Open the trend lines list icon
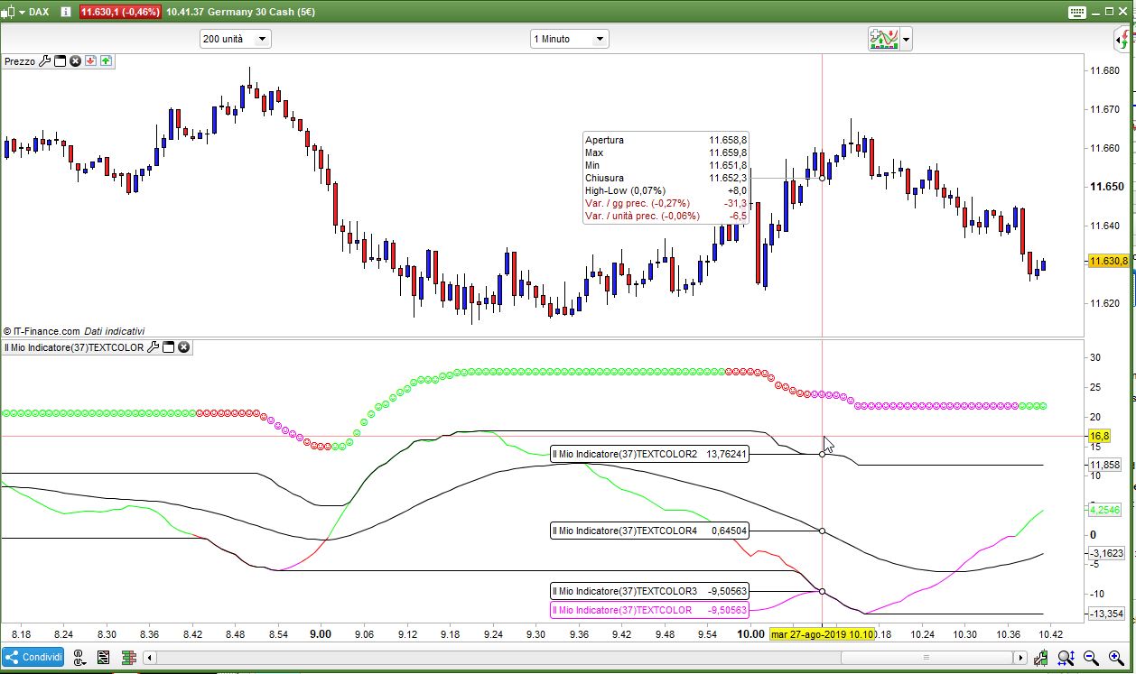 104,657
